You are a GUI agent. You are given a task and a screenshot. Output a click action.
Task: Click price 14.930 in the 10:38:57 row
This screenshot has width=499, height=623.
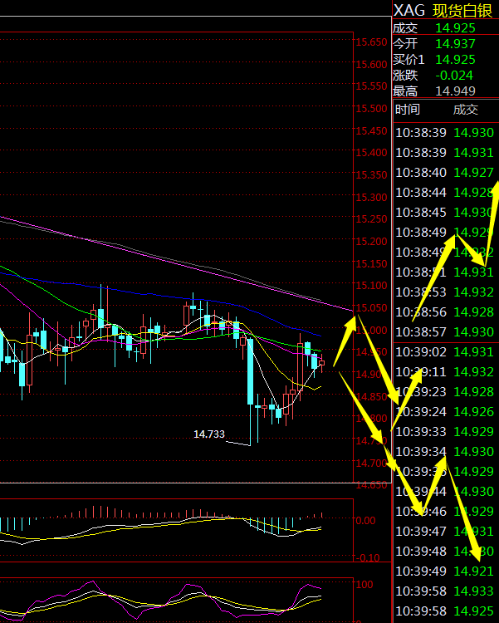(x=473, y=331)
